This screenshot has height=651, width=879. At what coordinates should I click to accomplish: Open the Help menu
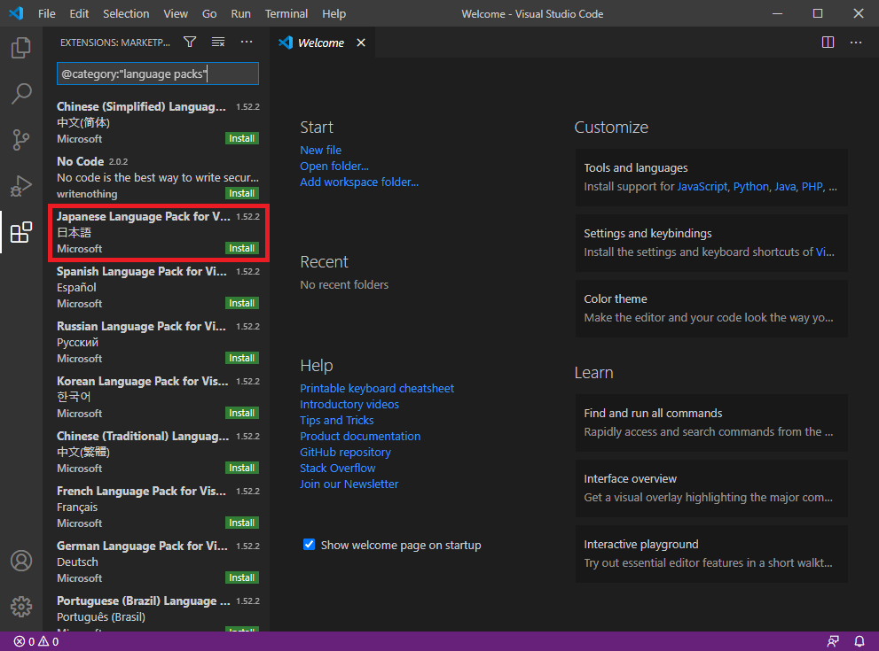coord(334,13)
